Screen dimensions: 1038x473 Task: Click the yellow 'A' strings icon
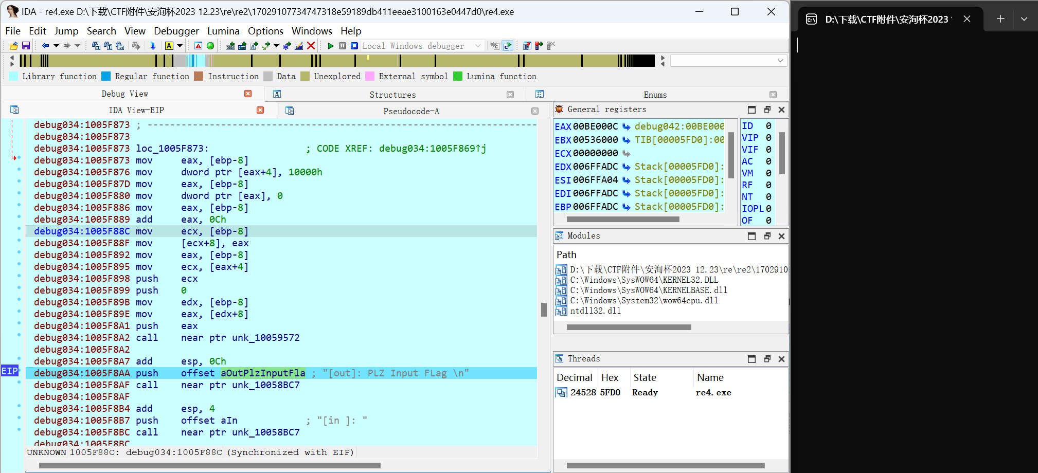click(169, 46)
